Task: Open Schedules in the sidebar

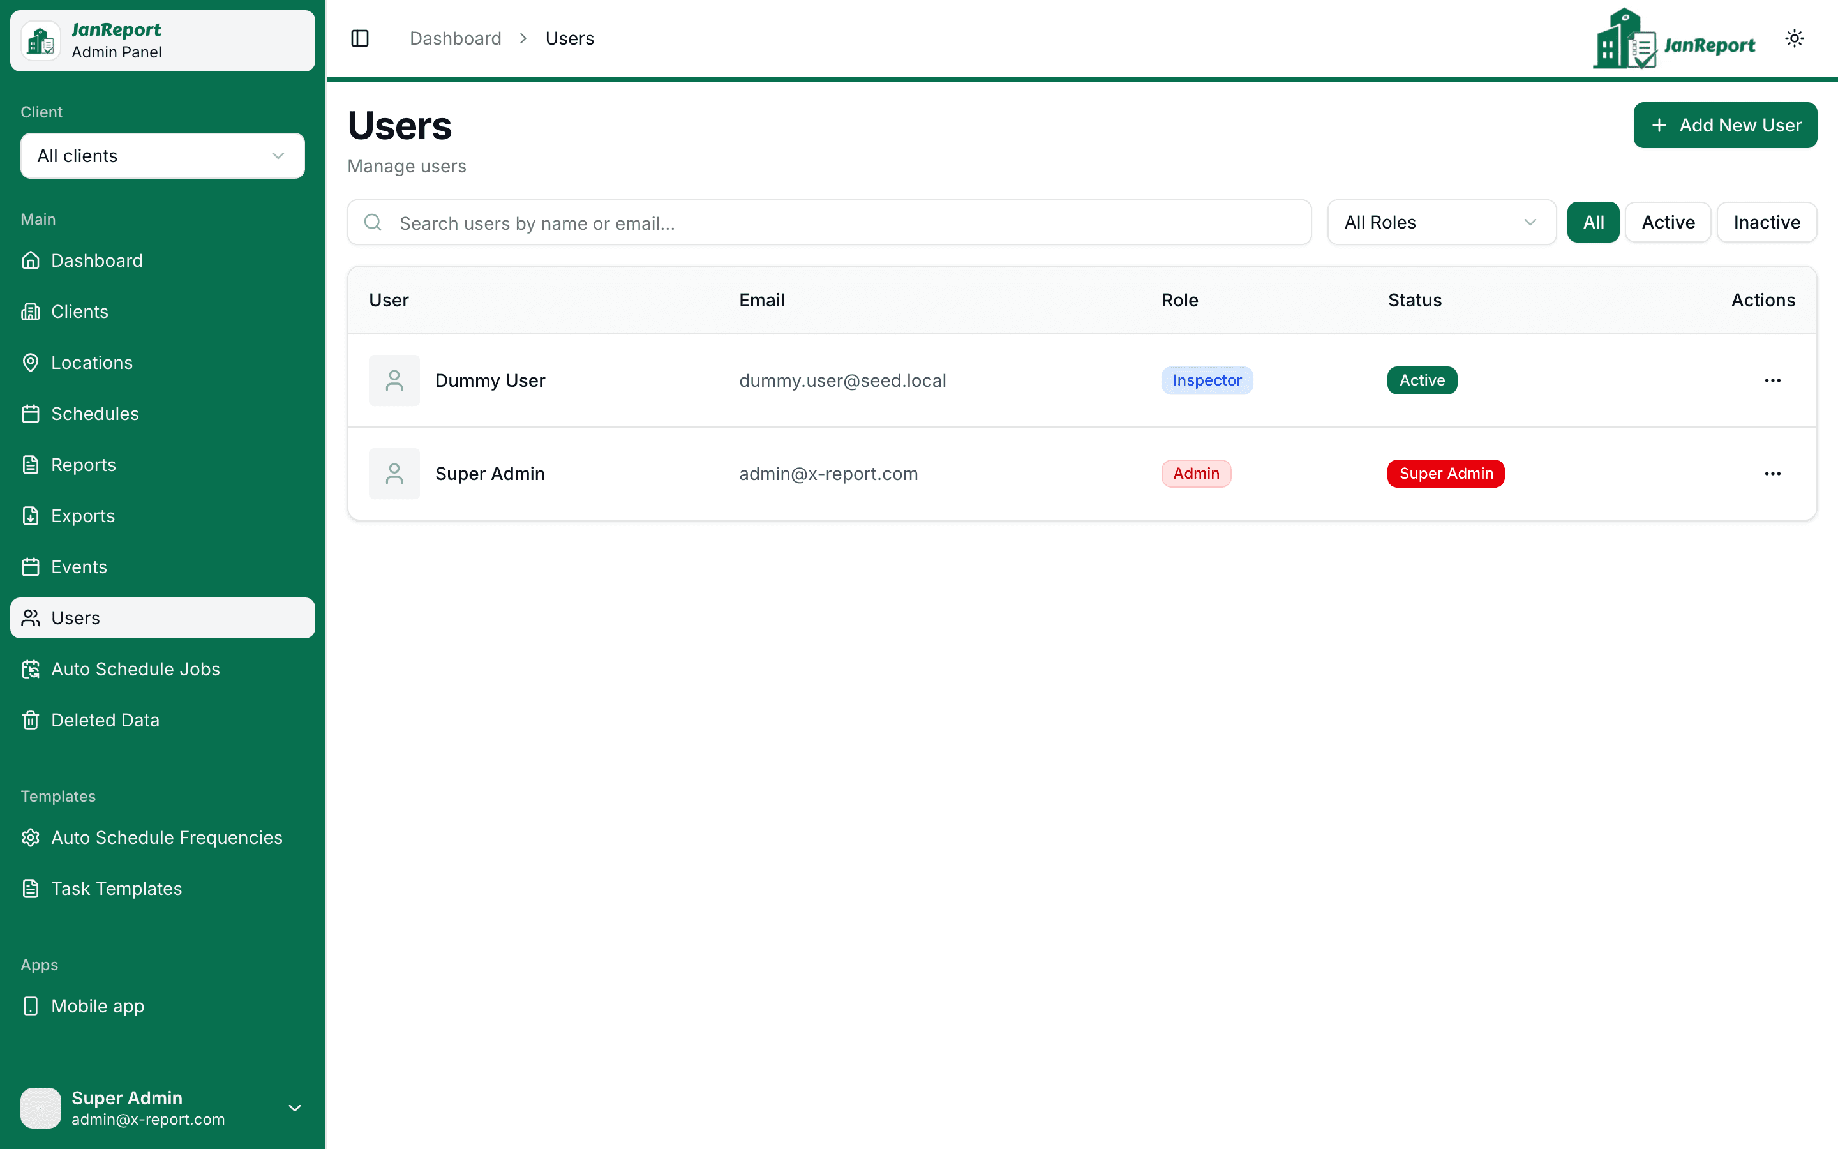Action: tap(163, 414)
